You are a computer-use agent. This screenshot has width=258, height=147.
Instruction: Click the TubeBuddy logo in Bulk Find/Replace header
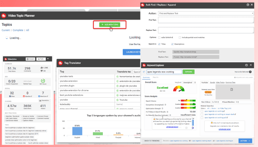pos(143,5)
